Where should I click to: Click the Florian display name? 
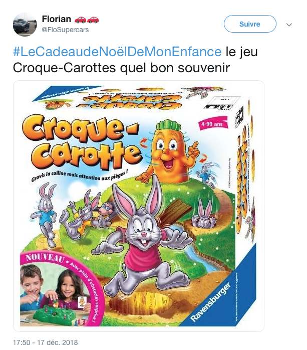[x=57, y=19]
